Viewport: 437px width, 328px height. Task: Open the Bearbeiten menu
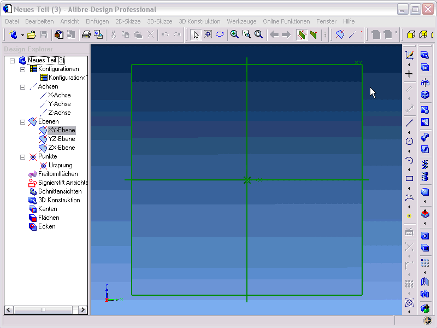click(x=39, y=21)
